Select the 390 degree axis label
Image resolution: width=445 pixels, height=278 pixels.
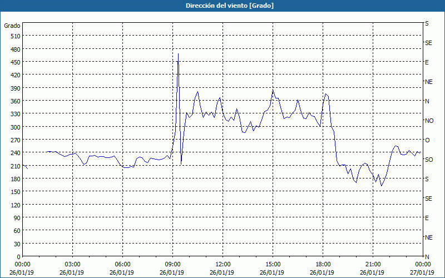point(16,88)
